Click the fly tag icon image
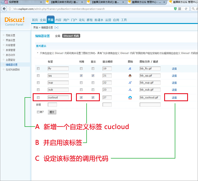The height and width of the screenshot is (181, 198). [130, 68]
